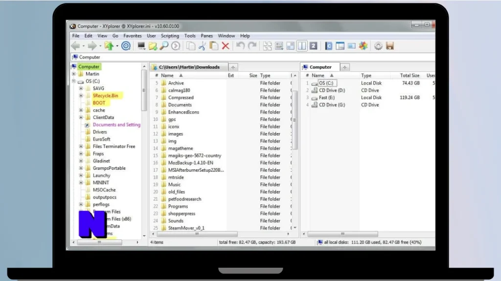Image resolution: width=501 pixels, height=281 pixels.
Task: Click the Computer address bar field
Action: (x=252, y=58)
